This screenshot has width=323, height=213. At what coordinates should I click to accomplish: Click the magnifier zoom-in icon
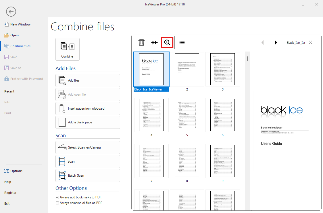click(167, 42)
